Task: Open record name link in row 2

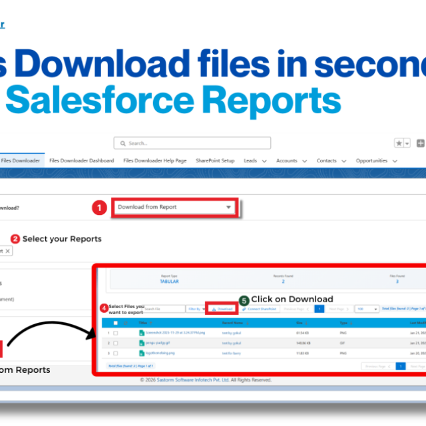Action: click(232, 343)
